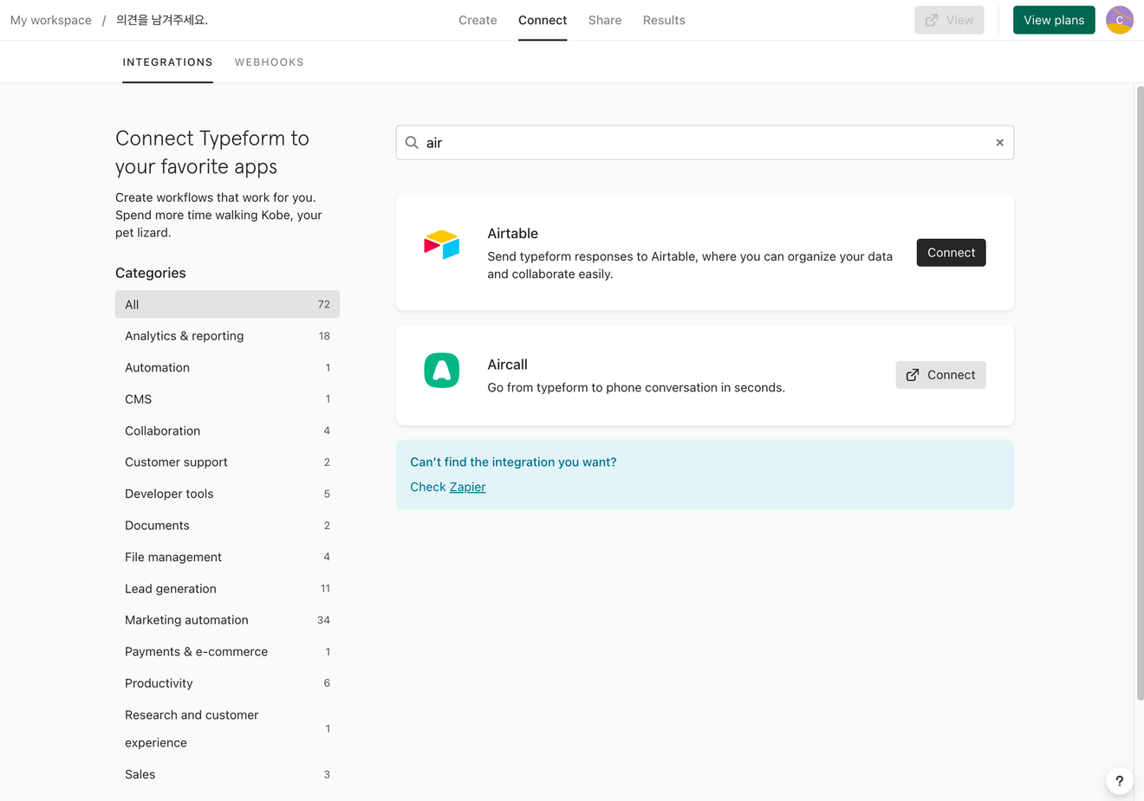This screenshot has width=1144, height=801.
Task: Click the Airtable logo icon
Action: click(441, 245)
